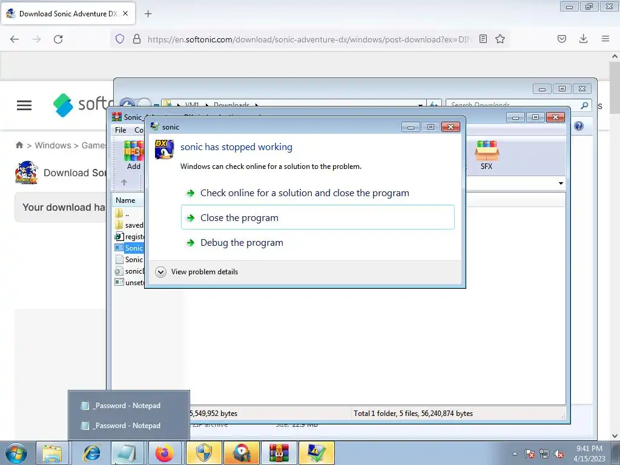
Task: Click the Explorer help question-mark icon
Action: [578, 126]
